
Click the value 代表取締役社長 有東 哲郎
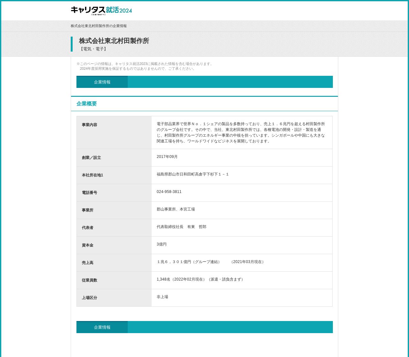[182, 227]
